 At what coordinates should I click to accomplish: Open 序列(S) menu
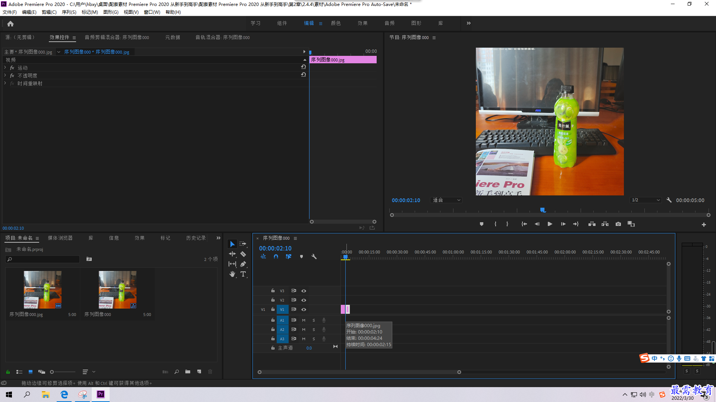69,12
